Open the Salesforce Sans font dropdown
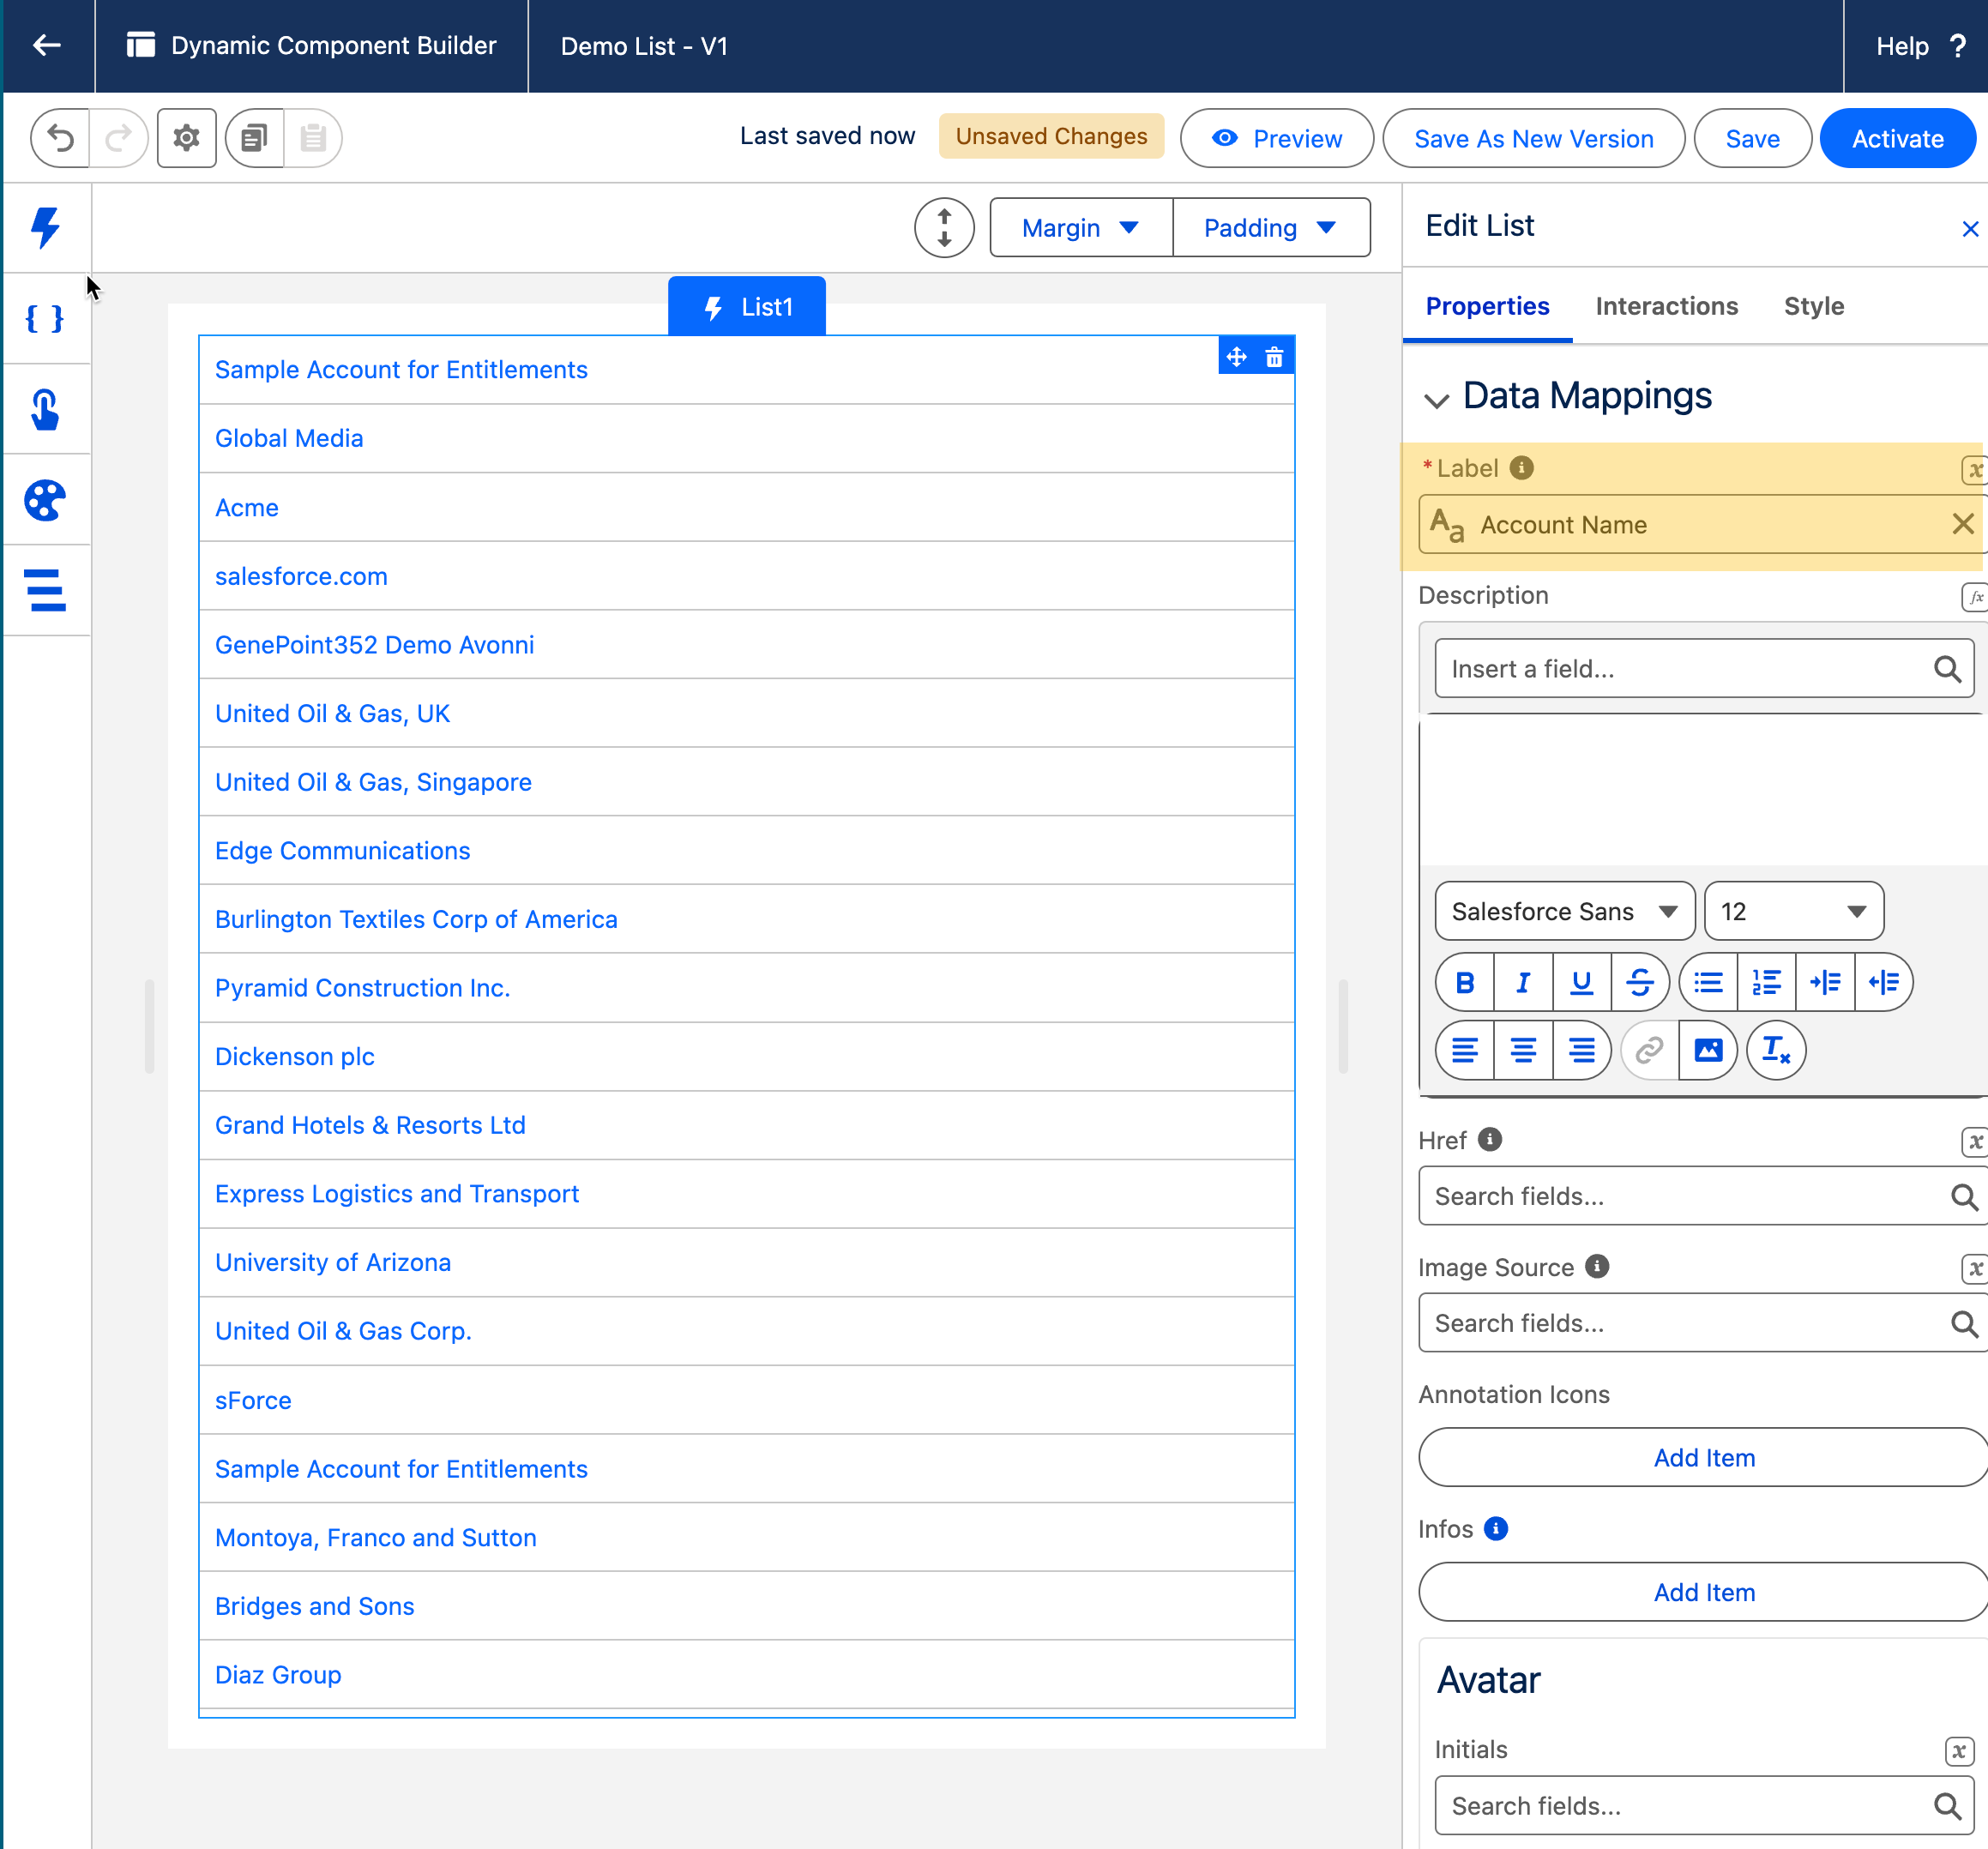 [x=1565, y=912]
